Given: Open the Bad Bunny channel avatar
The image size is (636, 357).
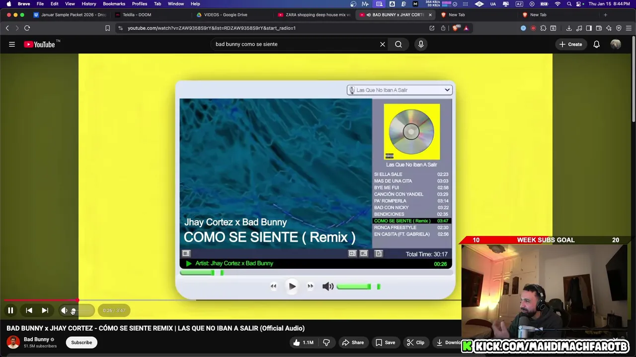Looking at the screenshot, I should 13,342.
